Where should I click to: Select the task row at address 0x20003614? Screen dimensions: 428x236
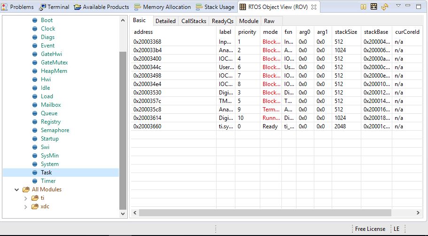[277, 118]
